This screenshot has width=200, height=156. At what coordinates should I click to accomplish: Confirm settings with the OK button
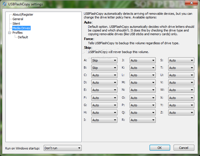point(160,148)
